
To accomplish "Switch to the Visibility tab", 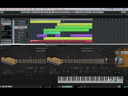I will tap(8, 19).
